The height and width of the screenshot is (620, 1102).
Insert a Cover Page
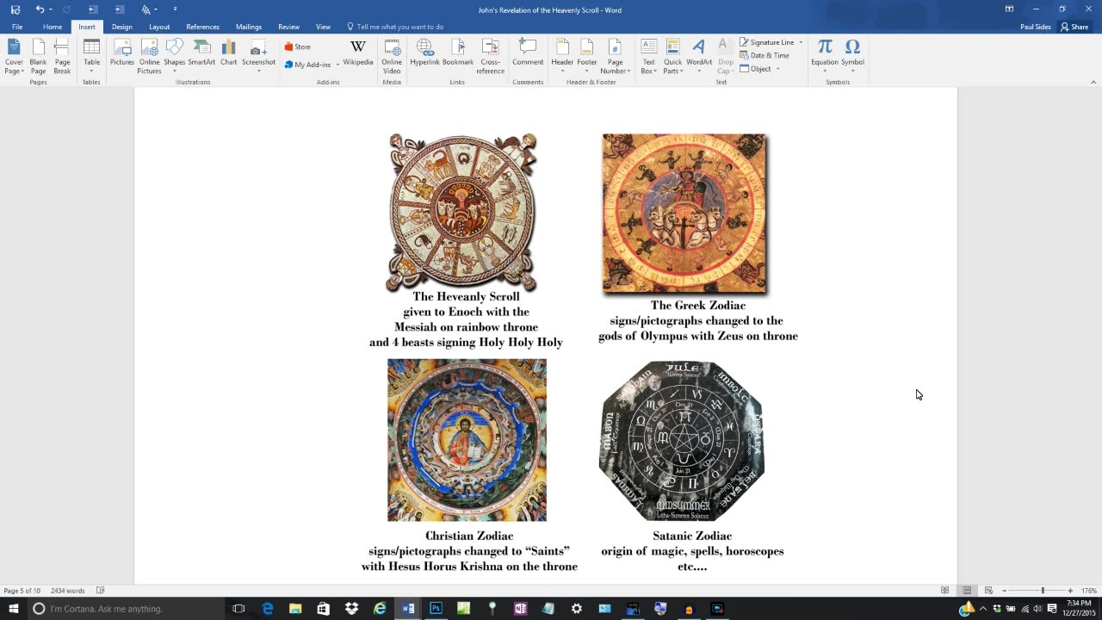pos(14,57)
